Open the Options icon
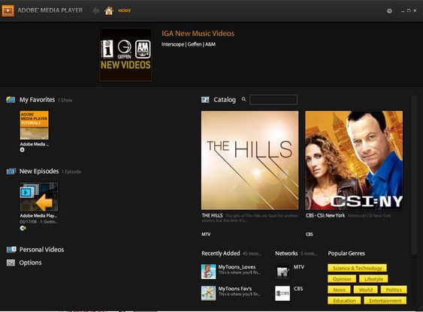423x312 pixels. (11, 262)
